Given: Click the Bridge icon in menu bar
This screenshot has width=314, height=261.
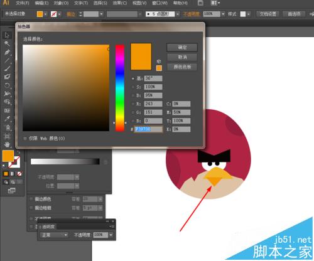Looking at the screenshot, I should pos(200,3).
